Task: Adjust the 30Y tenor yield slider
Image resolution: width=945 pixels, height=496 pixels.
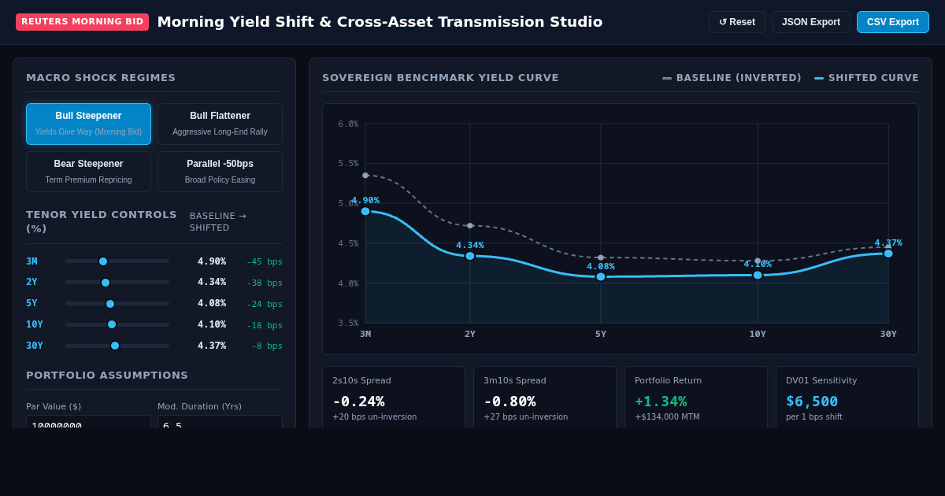Action: click(x=117, y=346)
